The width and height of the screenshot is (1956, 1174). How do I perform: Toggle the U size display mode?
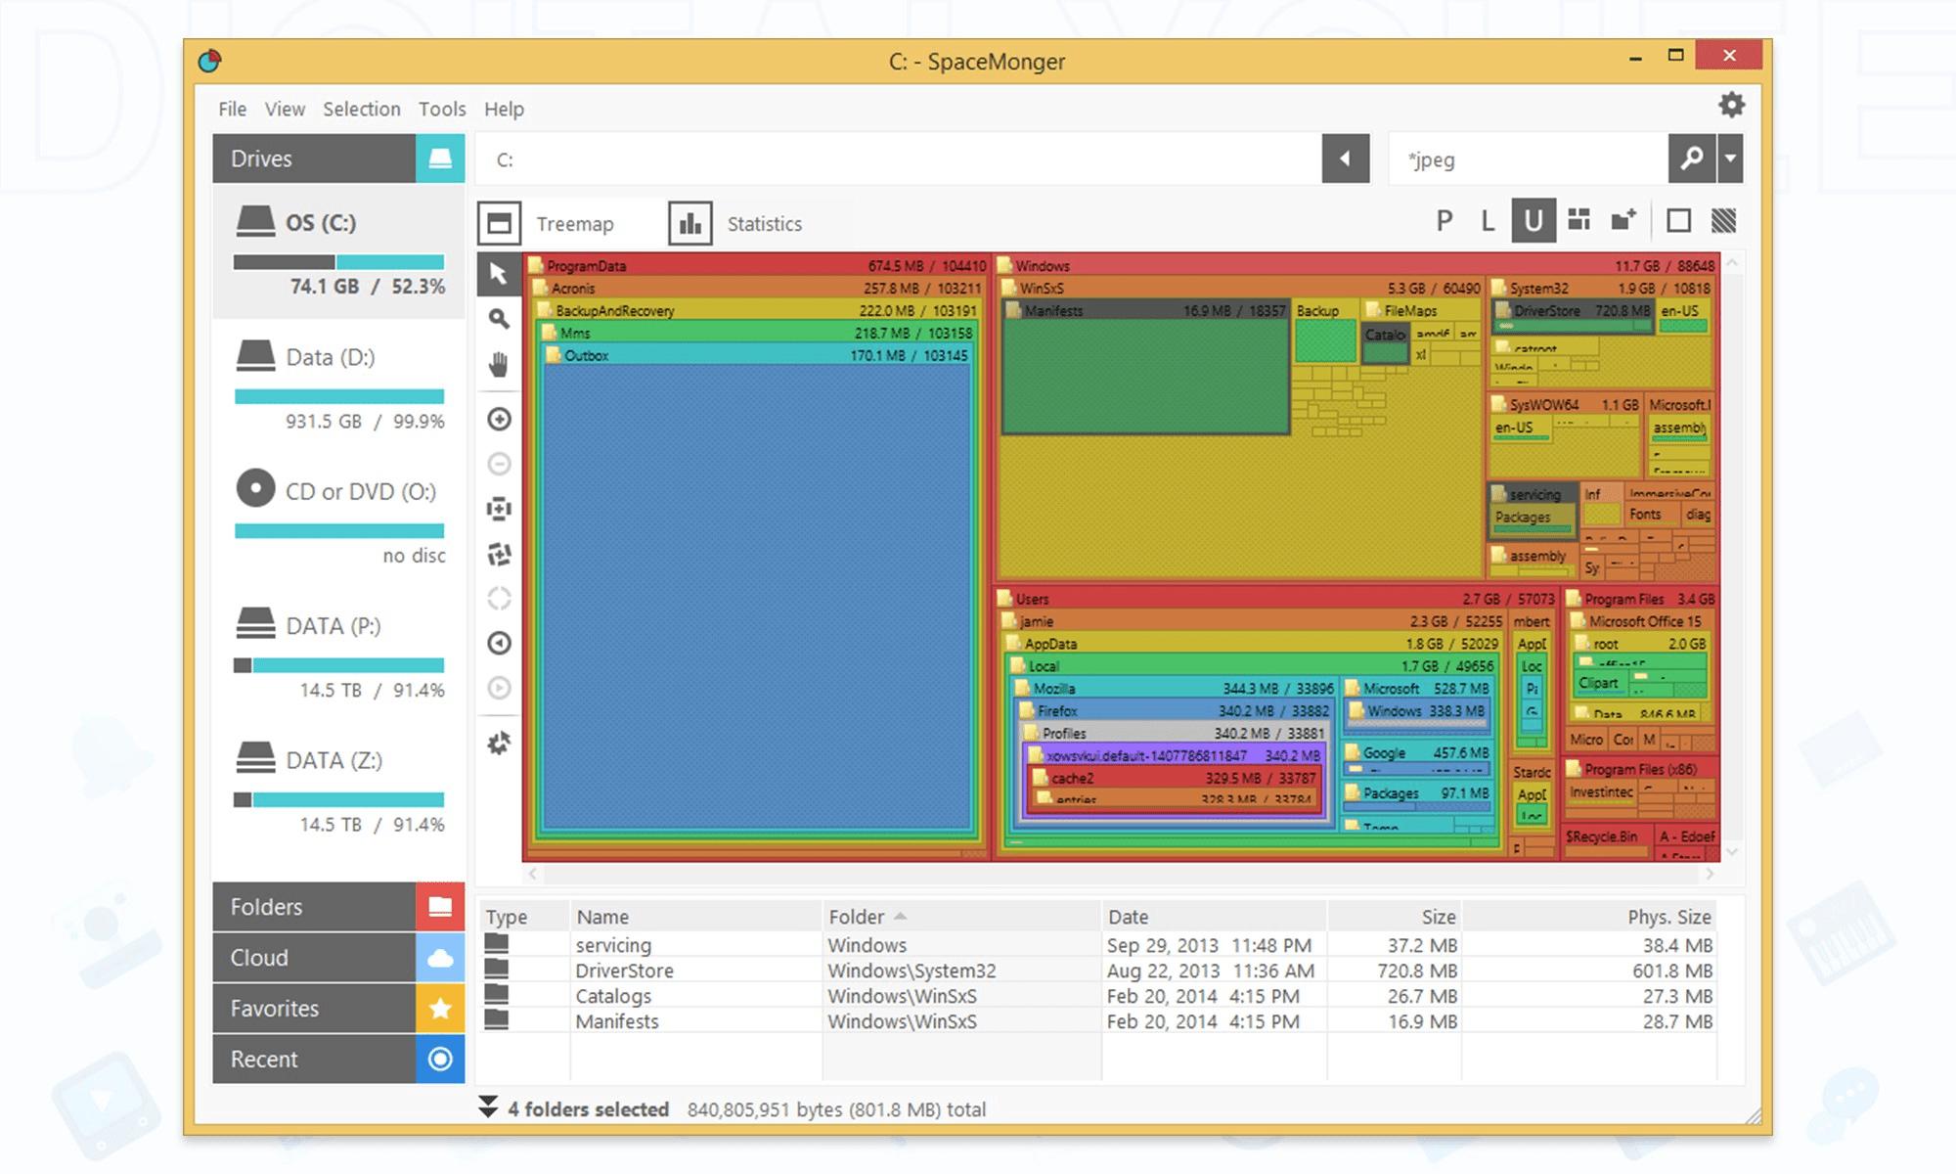point(1534,220)
